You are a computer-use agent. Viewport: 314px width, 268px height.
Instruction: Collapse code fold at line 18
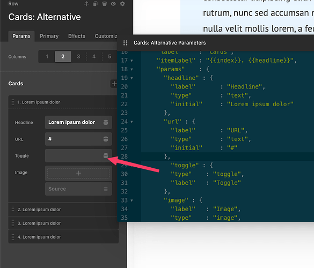(x=132, y=69)
